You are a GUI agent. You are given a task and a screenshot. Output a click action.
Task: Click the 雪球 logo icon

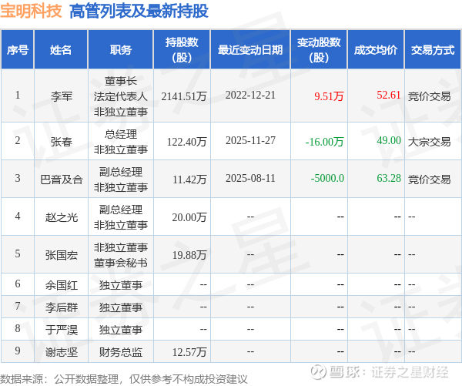click(x=319, y=371)
